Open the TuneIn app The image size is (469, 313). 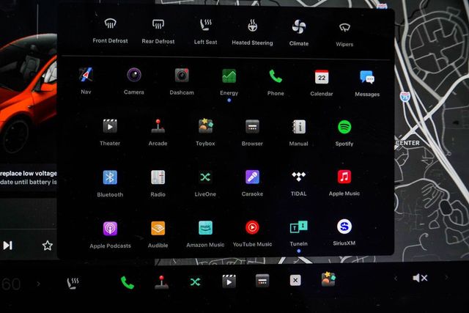coord(298,233)
